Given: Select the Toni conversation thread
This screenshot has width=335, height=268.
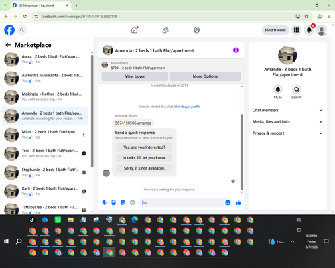Looking at the screenshot, I should (45, 153).
